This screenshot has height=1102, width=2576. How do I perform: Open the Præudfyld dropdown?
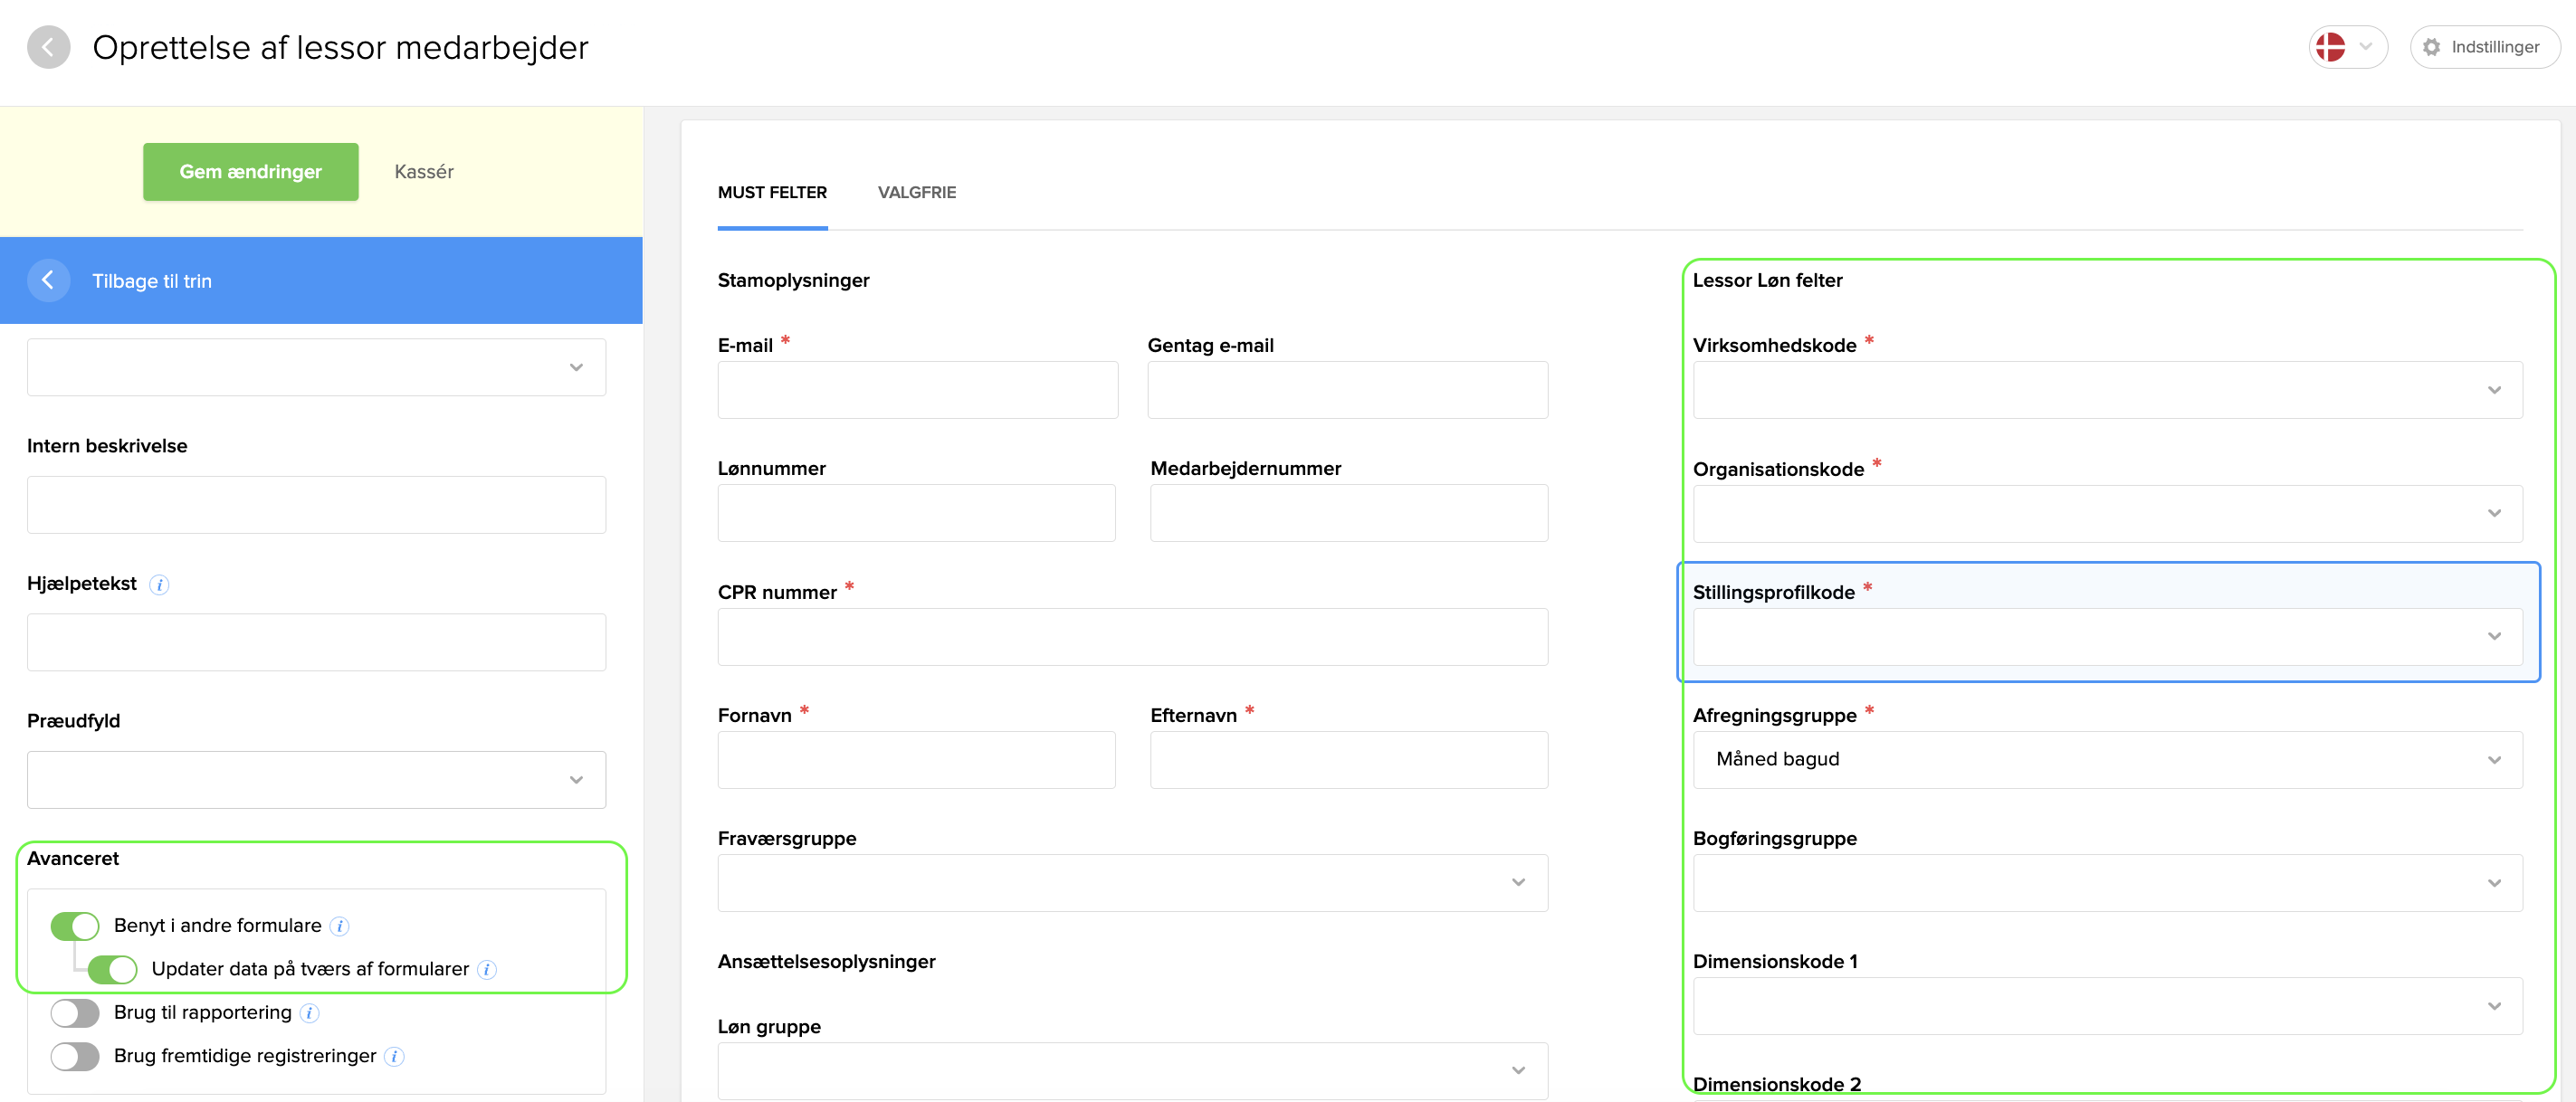coord(316,780)
